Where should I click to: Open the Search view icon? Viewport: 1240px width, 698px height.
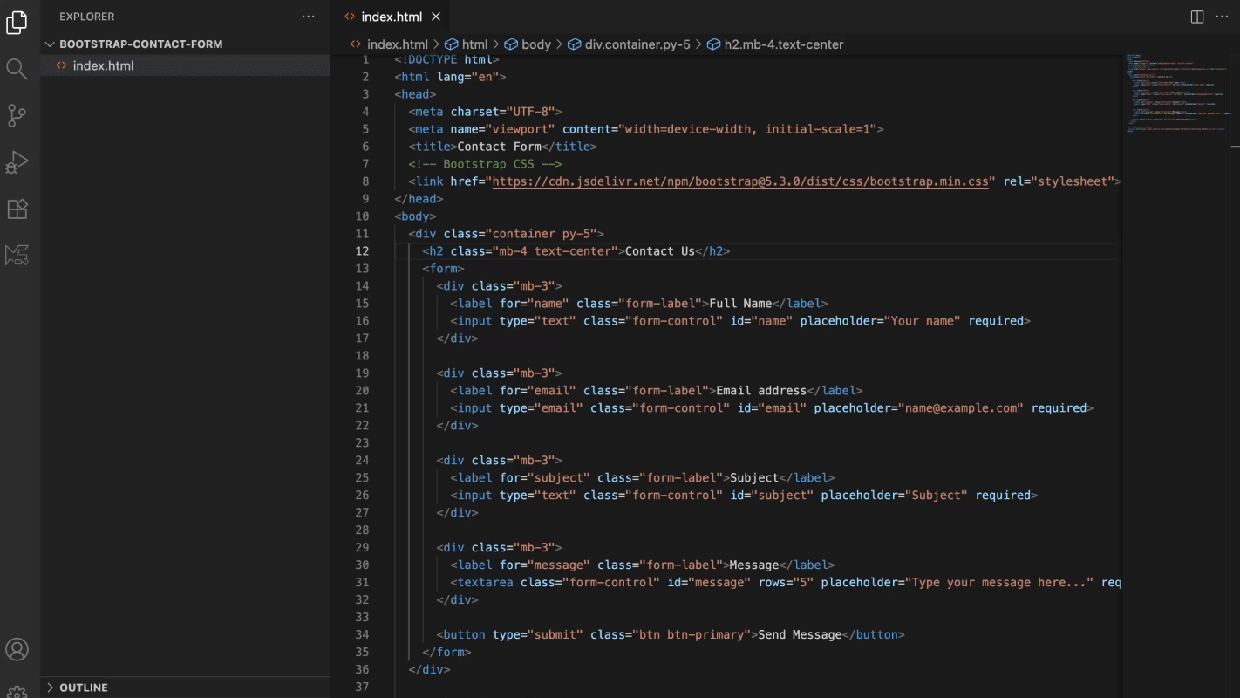point(17,69)
